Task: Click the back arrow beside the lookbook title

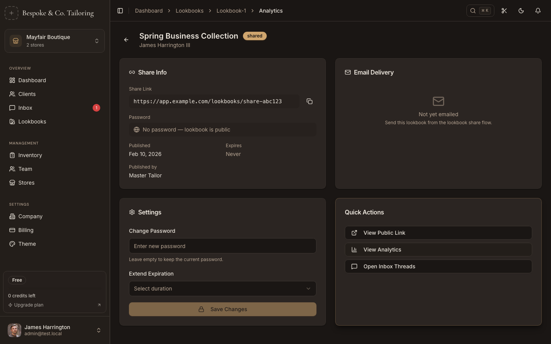Action: point(126,40)
